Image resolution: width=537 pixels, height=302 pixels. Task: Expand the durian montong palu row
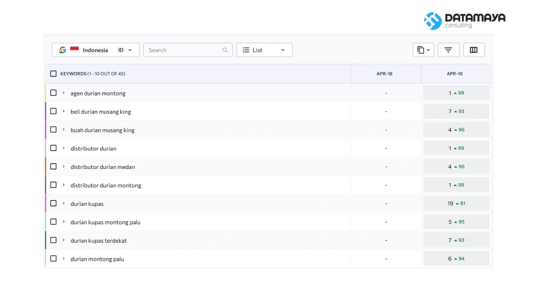[64, 259]
